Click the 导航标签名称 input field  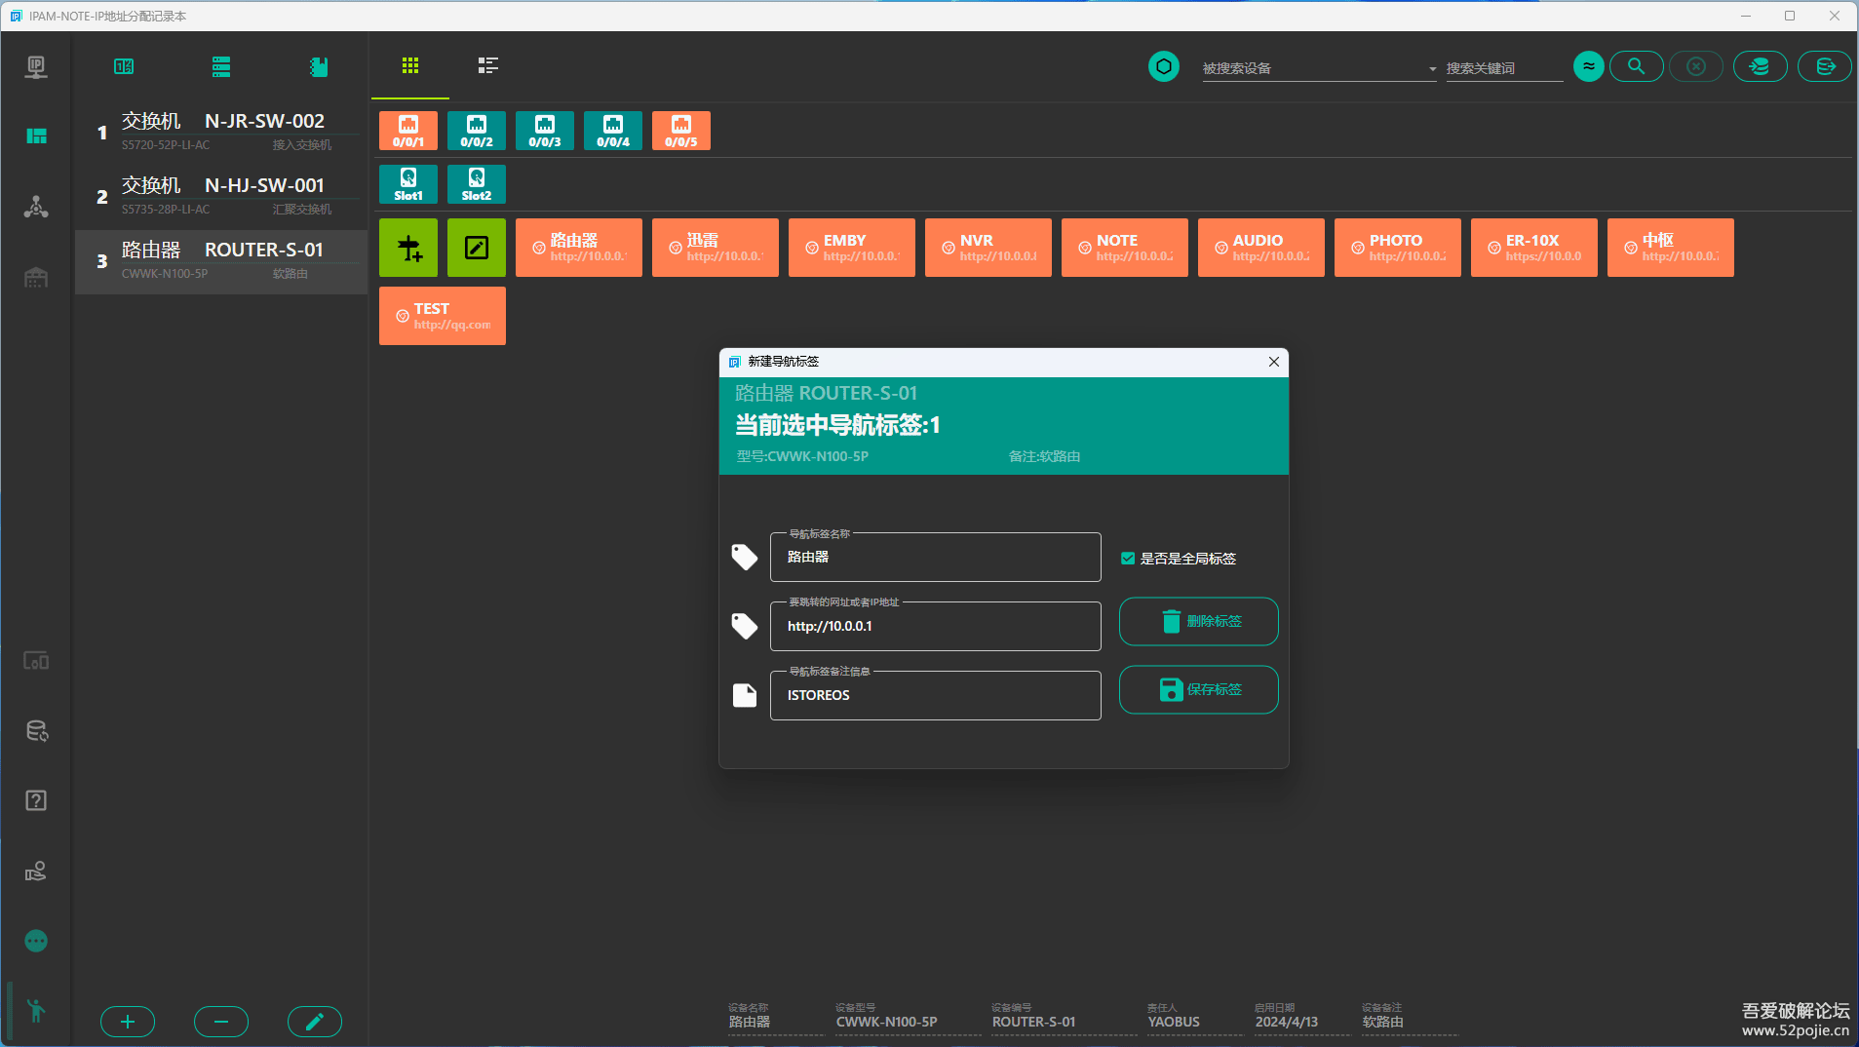click(x=935, y=558)
